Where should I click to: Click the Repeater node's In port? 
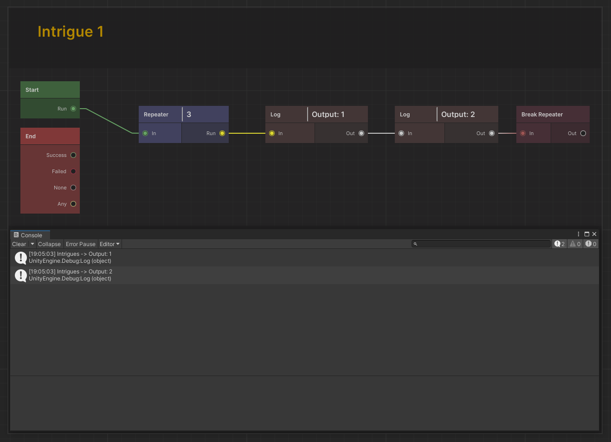(145, 133)
